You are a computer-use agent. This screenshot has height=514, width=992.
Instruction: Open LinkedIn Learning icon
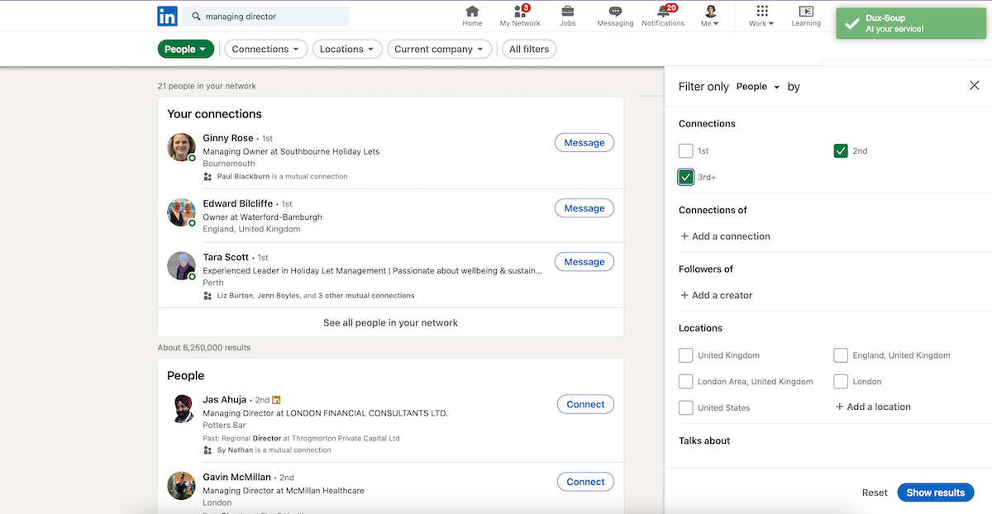[805, 14]
